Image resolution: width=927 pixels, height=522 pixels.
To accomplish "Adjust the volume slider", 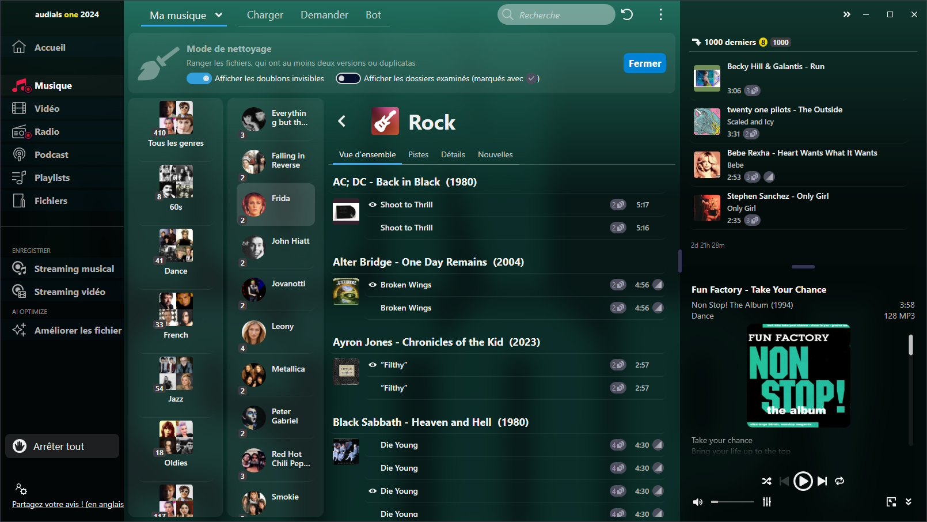I will click(732, 502).
